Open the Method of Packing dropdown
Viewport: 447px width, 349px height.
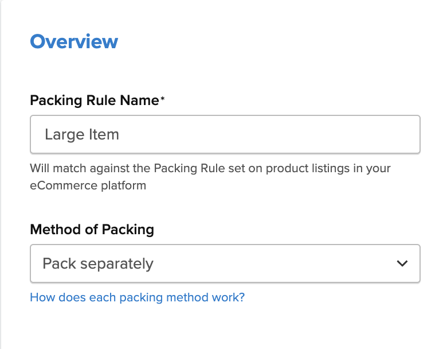point(225,263)
